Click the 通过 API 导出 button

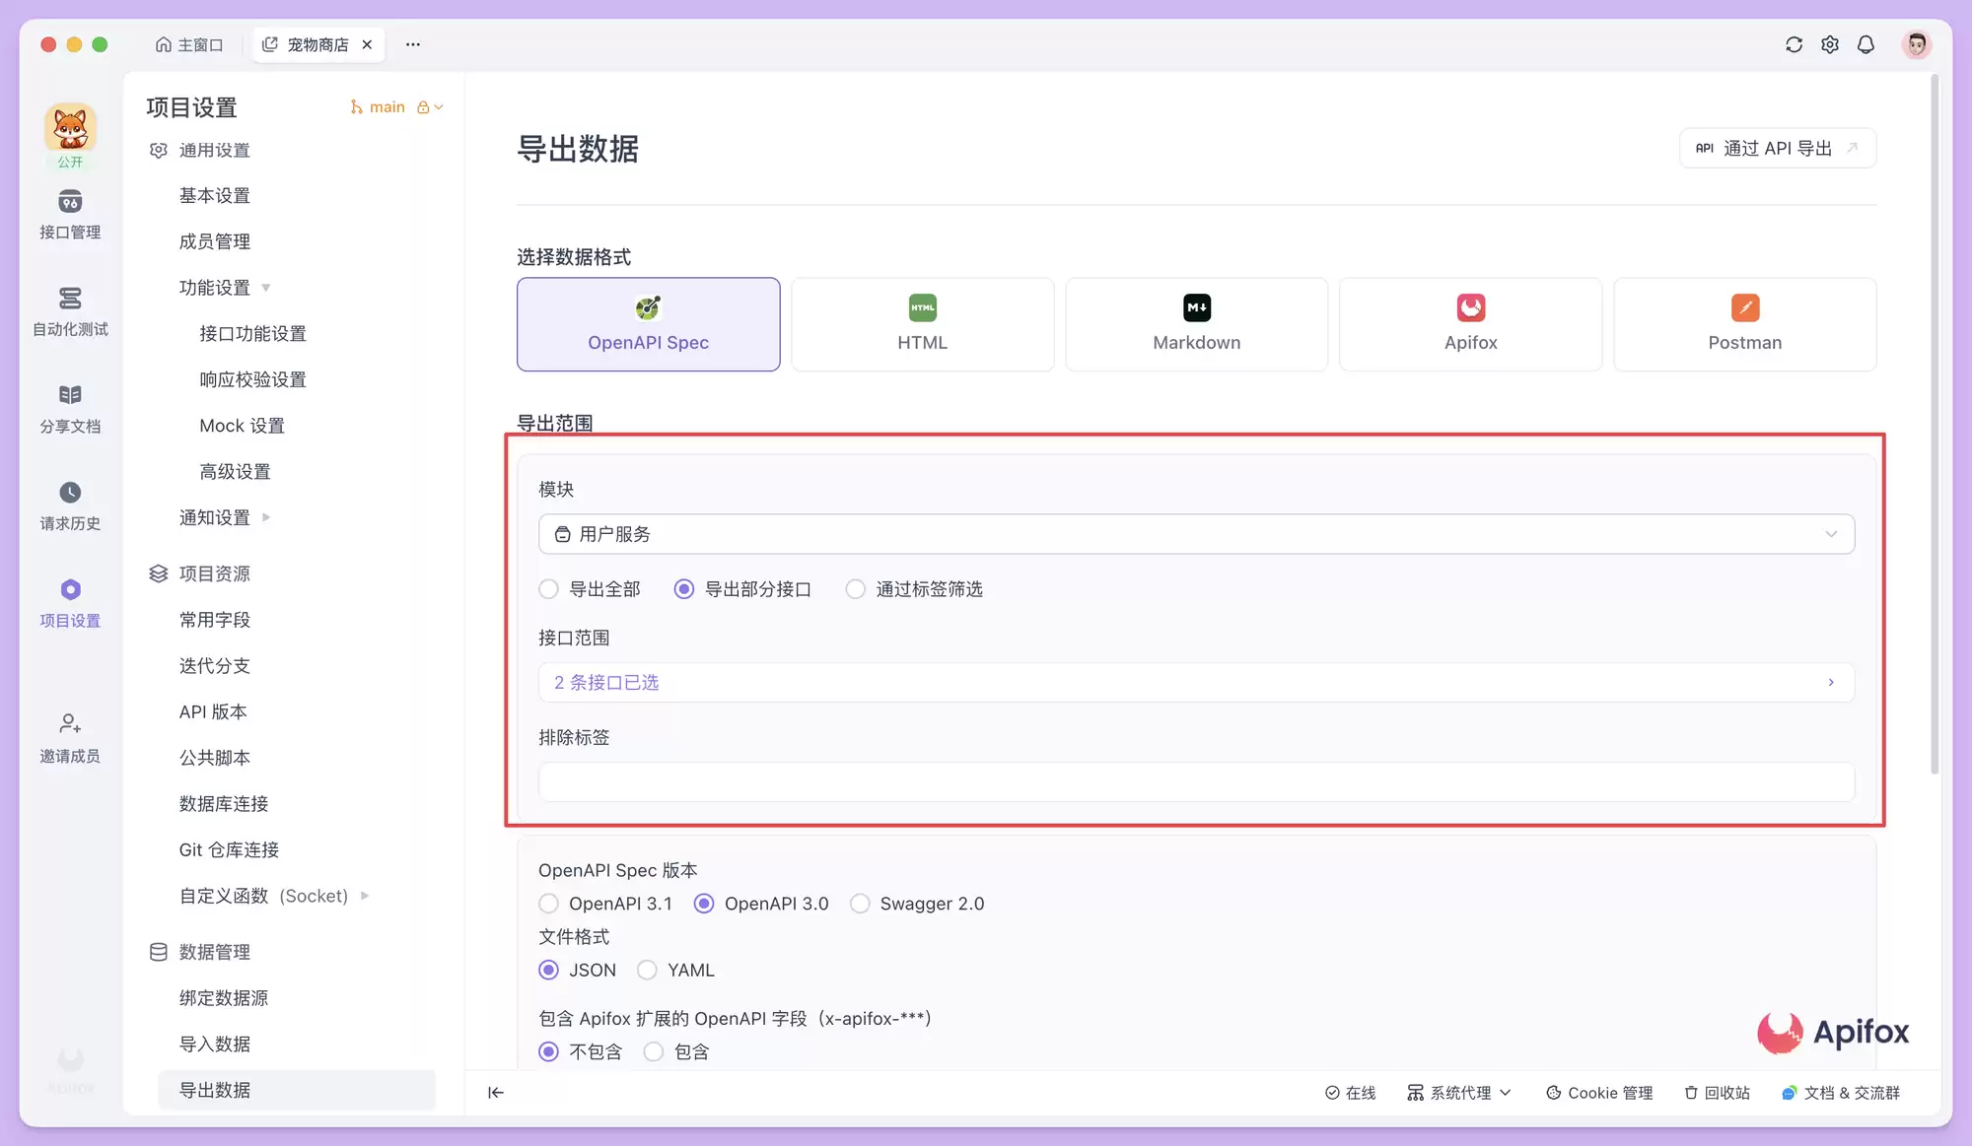tap(1777, 148)
